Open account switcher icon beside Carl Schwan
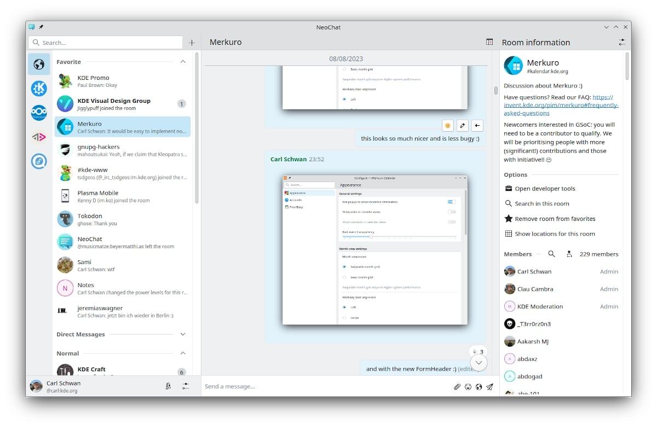 pos(168,386)
